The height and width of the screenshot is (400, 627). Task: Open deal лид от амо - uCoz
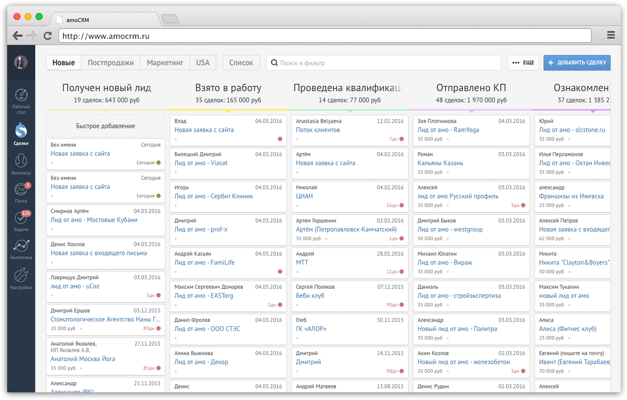pyautogui.click(x=75, y=286)
